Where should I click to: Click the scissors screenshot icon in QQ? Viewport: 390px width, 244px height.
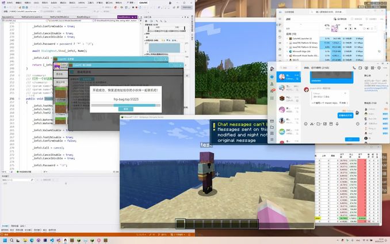tap(312, 124)
